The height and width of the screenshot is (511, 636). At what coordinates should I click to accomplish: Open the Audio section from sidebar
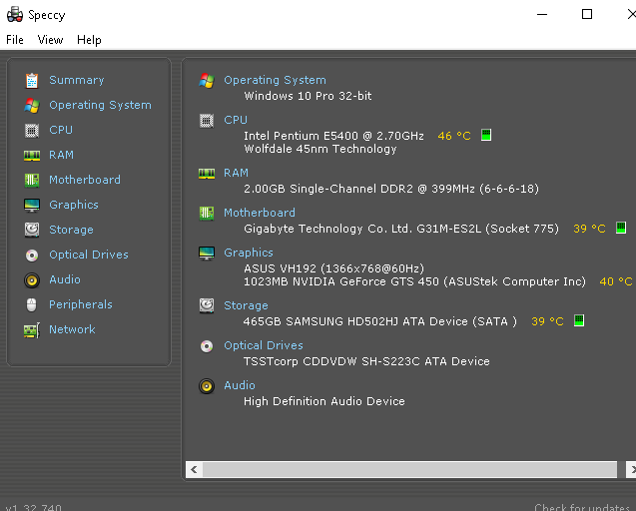65,279
